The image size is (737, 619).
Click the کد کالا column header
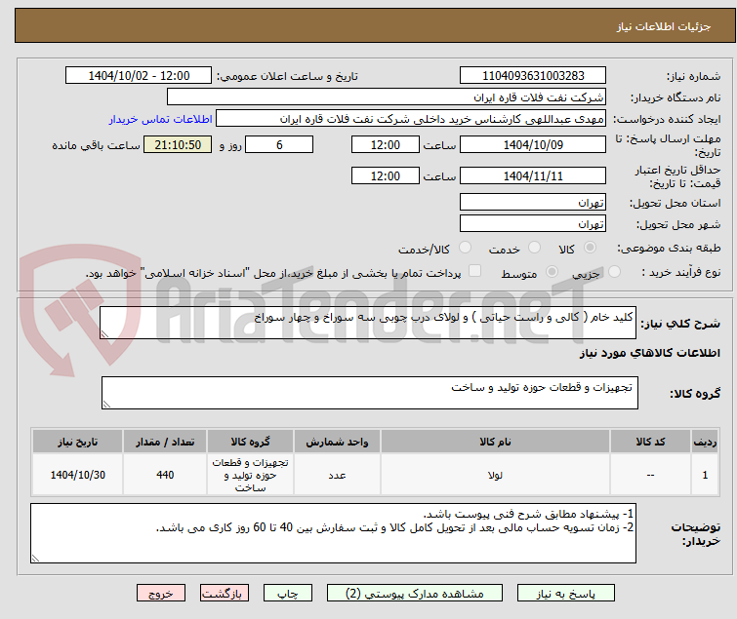click(650, 442)
